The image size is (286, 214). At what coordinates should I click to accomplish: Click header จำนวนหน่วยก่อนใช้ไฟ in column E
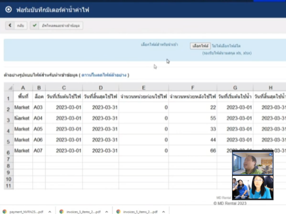144,96
